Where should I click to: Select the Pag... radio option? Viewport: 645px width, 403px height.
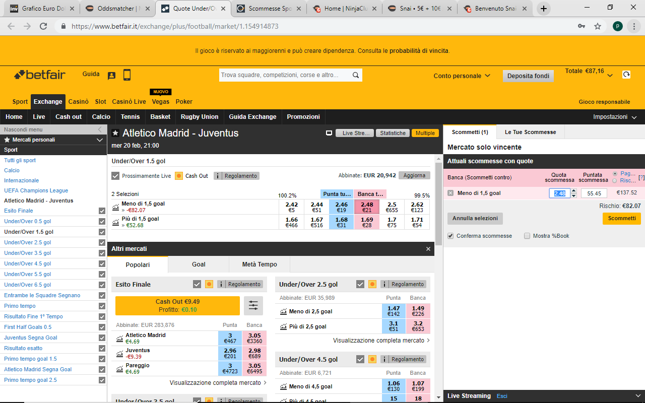click(614, 173)
